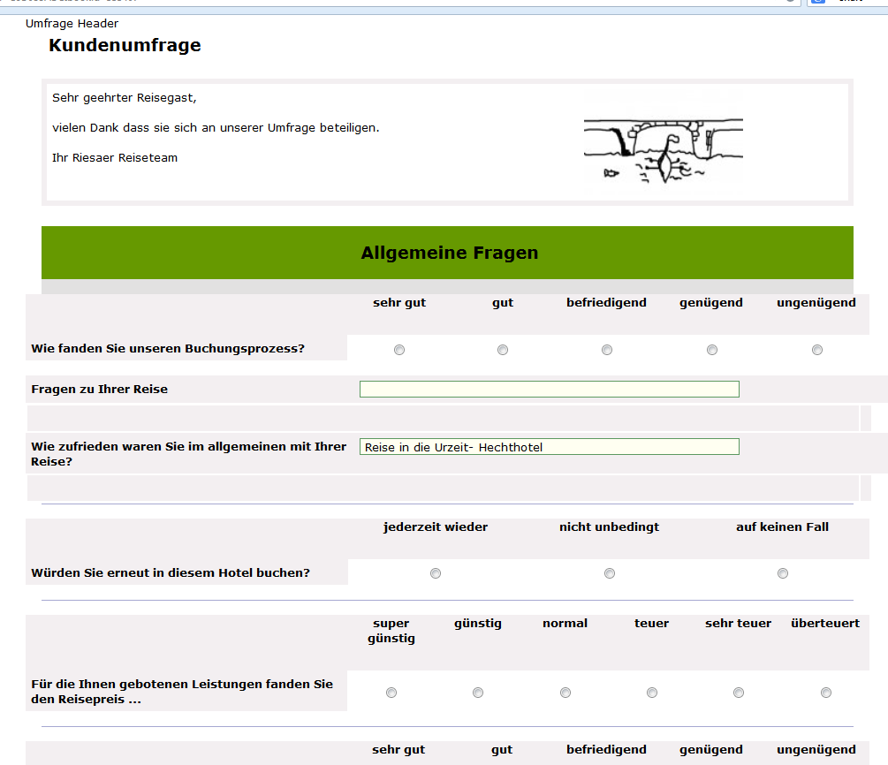Rate the Buchungsprozess as ungenügend

coord(817,350)
